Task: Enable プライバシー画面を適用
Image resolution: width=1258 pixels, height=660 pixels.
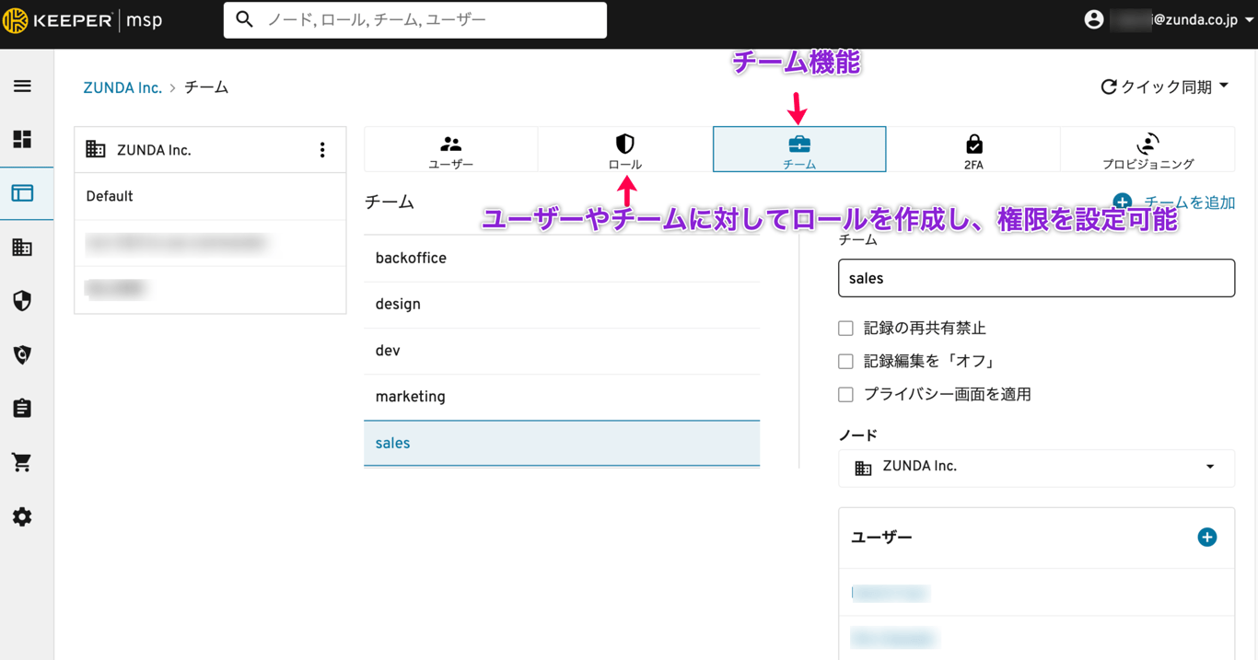Action: coord(845,394)
